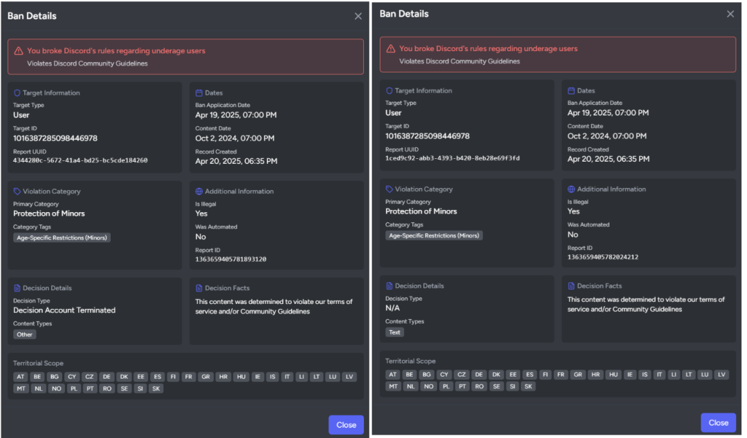Viewport: 747px width, 438px height.
Task: Click the MT country tag in right dialog
Action: coord(393,387)
